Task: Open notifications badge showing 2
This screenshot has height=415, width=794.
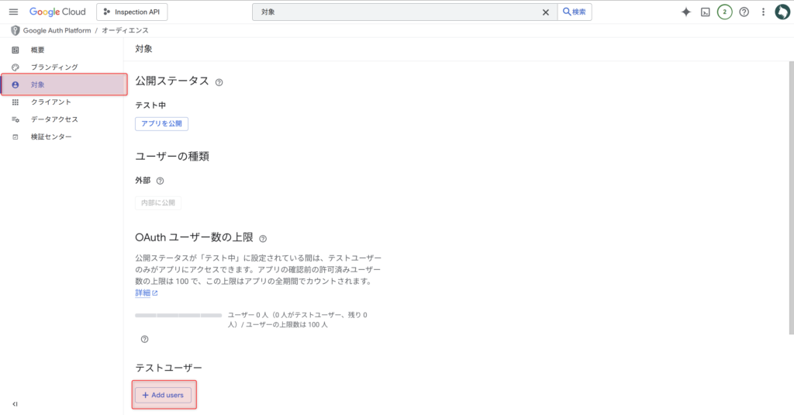Action: 725,12
